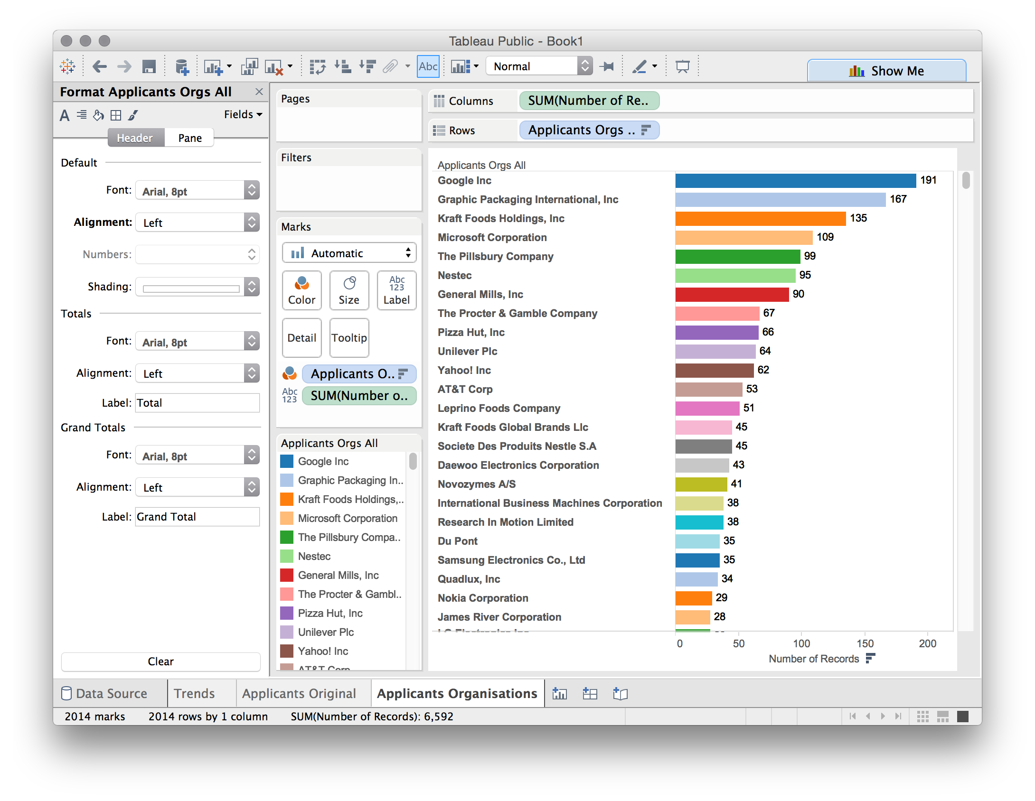The height and width of the screenshot is (801, 1035).
Task: Click the Tableau start page icon
Action: click(x=67, y=66)
